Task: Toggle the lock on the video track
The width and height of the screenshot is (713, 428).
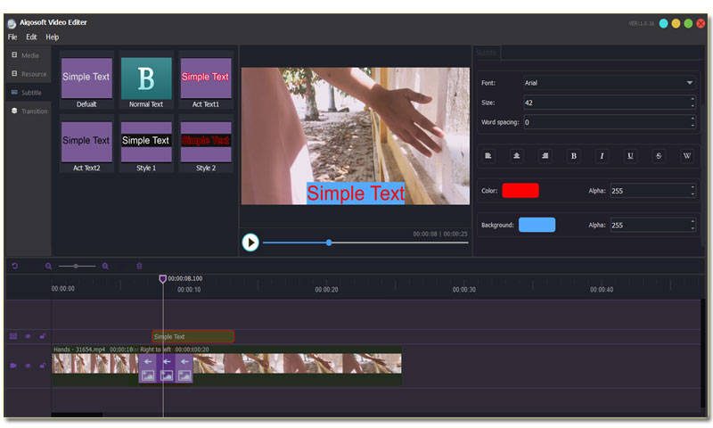Action: (42, 366)
